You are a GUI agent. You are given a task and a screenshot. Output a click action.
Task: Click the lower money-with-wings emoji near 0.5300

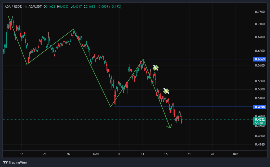pos(166,91)
